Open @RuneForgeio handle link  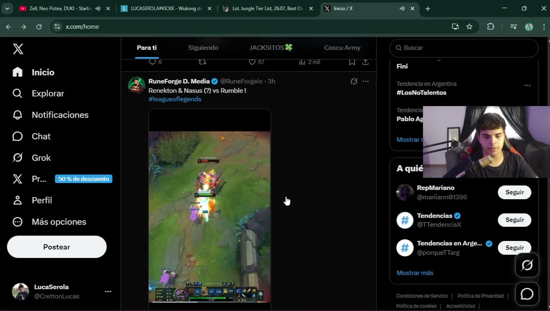[241, 81]
